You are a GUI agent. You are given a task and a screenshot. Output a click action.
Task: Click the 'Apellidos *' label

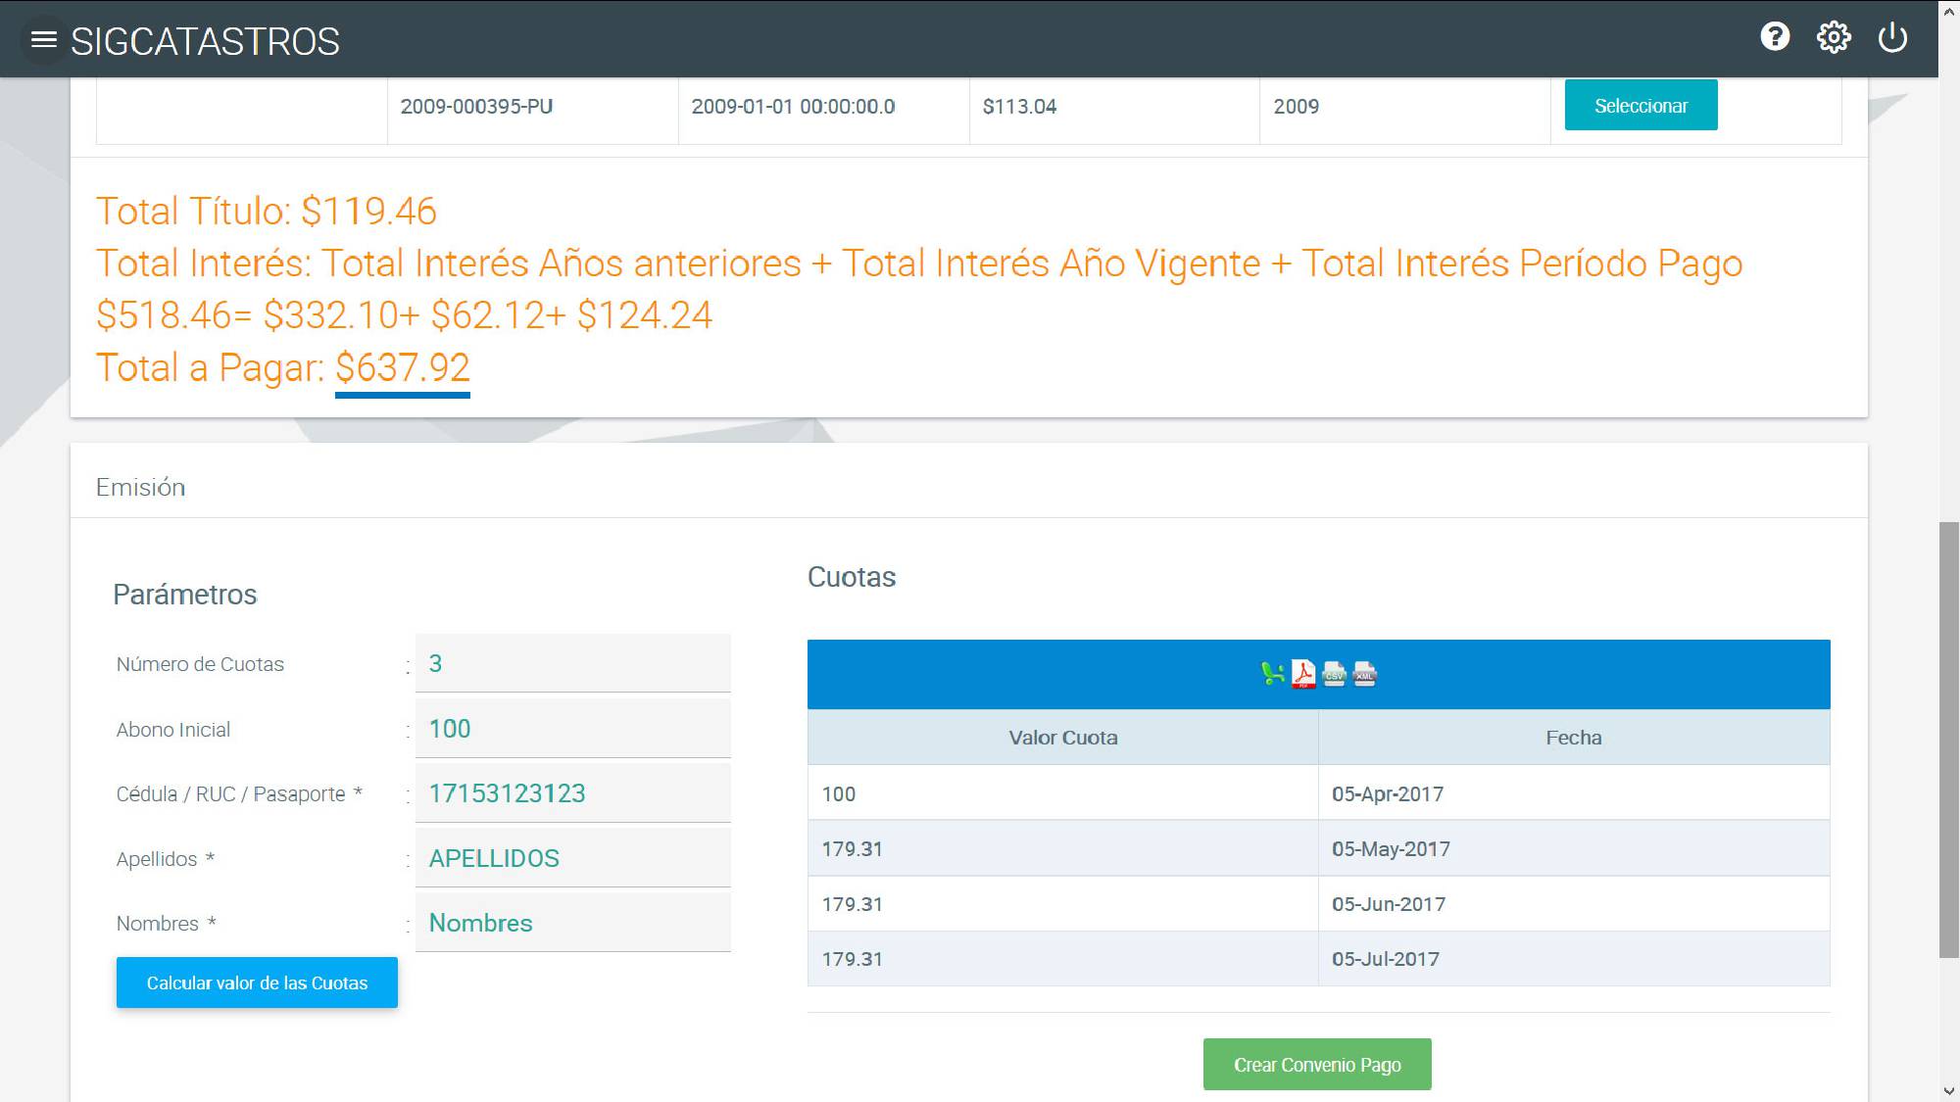[x=165, y=859]
